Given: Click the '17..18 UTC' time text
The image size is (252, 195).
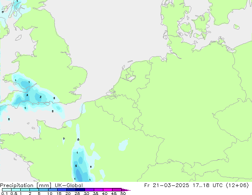Looking at the screenshot, I should pos(207,185).
